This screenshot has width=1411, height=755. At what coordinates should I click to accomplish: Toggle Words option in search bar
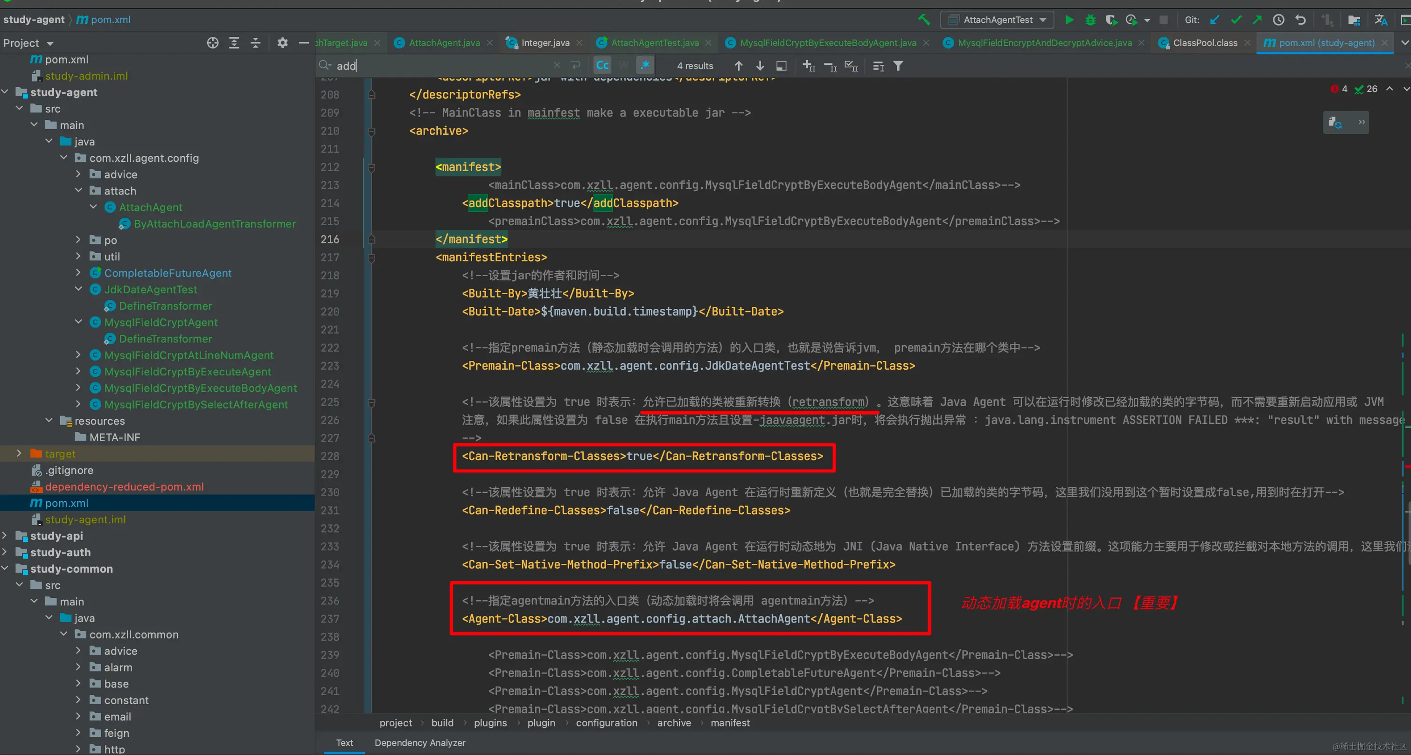pos(624,66)
